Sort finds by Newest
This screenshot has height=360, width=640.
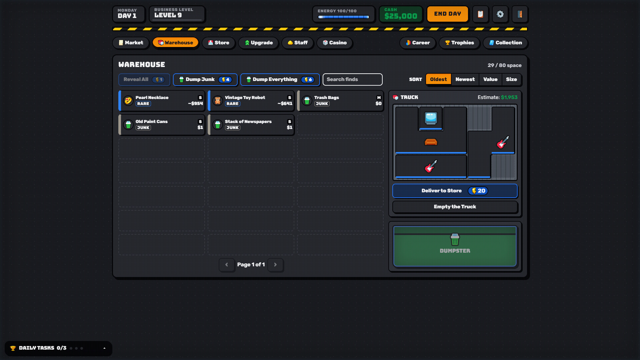[465, 79]
